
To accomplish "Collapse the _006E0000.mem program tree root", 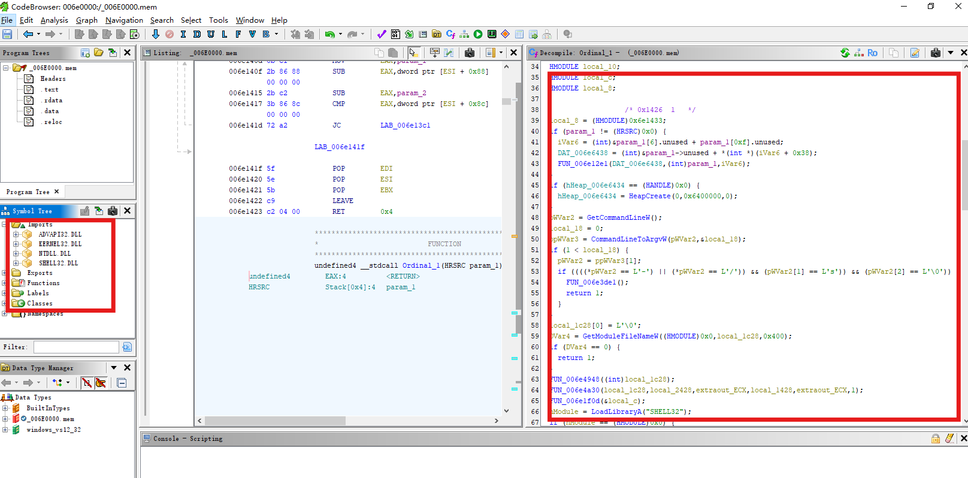I will tap(5, 68).
